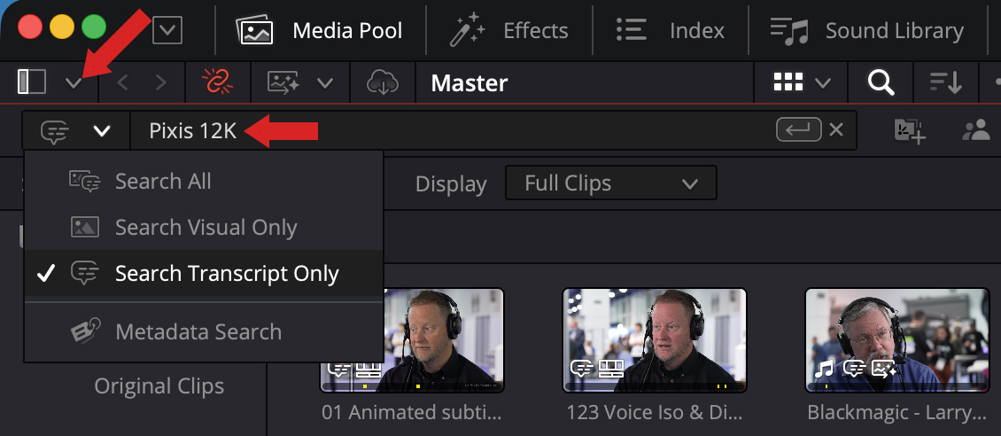Select Original Clips in sidebar
The image size is (1001, 436).
tap(159, 385)
